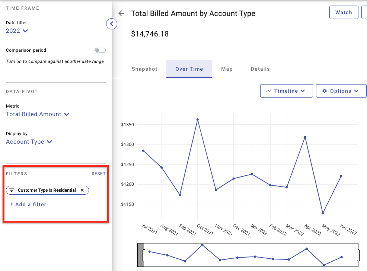367x271 pixels.
Task: Open the Account Type display dropdown
Action: [x=29, y=142]
